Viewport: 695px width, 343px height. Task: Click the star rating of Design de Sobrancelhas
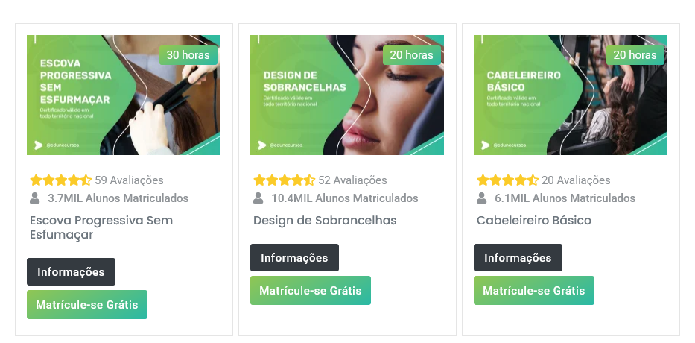[284, 180]
